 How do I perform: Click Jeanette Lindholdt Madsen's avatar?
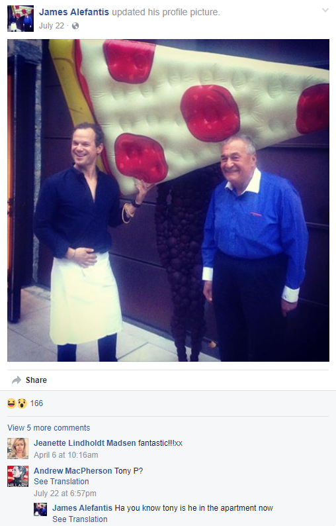pyautogui.click(x=18, y=448)
